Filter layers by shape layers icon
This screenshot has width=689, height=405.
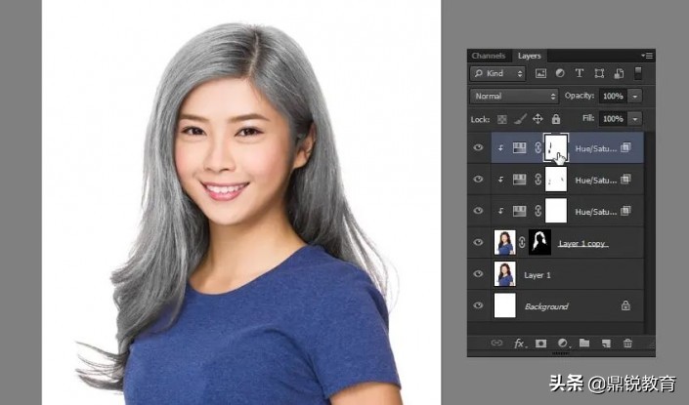pyautogui.click(x=599, y=74)
